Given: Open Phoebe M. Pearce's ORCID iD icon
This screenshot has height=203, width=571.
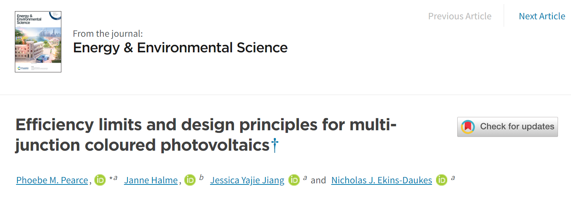Looking at the screenshot, I should click(100, 180).
